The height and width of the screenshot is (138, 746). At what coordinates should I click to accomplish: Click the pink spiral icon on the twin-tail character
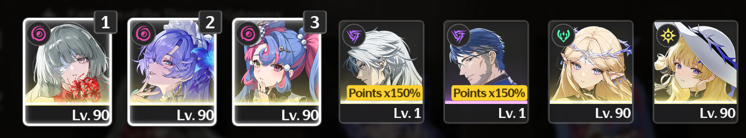tap(248, 34)
